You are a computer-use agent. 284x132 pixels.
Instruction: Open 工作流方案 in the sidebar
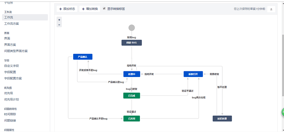[12, 24]
